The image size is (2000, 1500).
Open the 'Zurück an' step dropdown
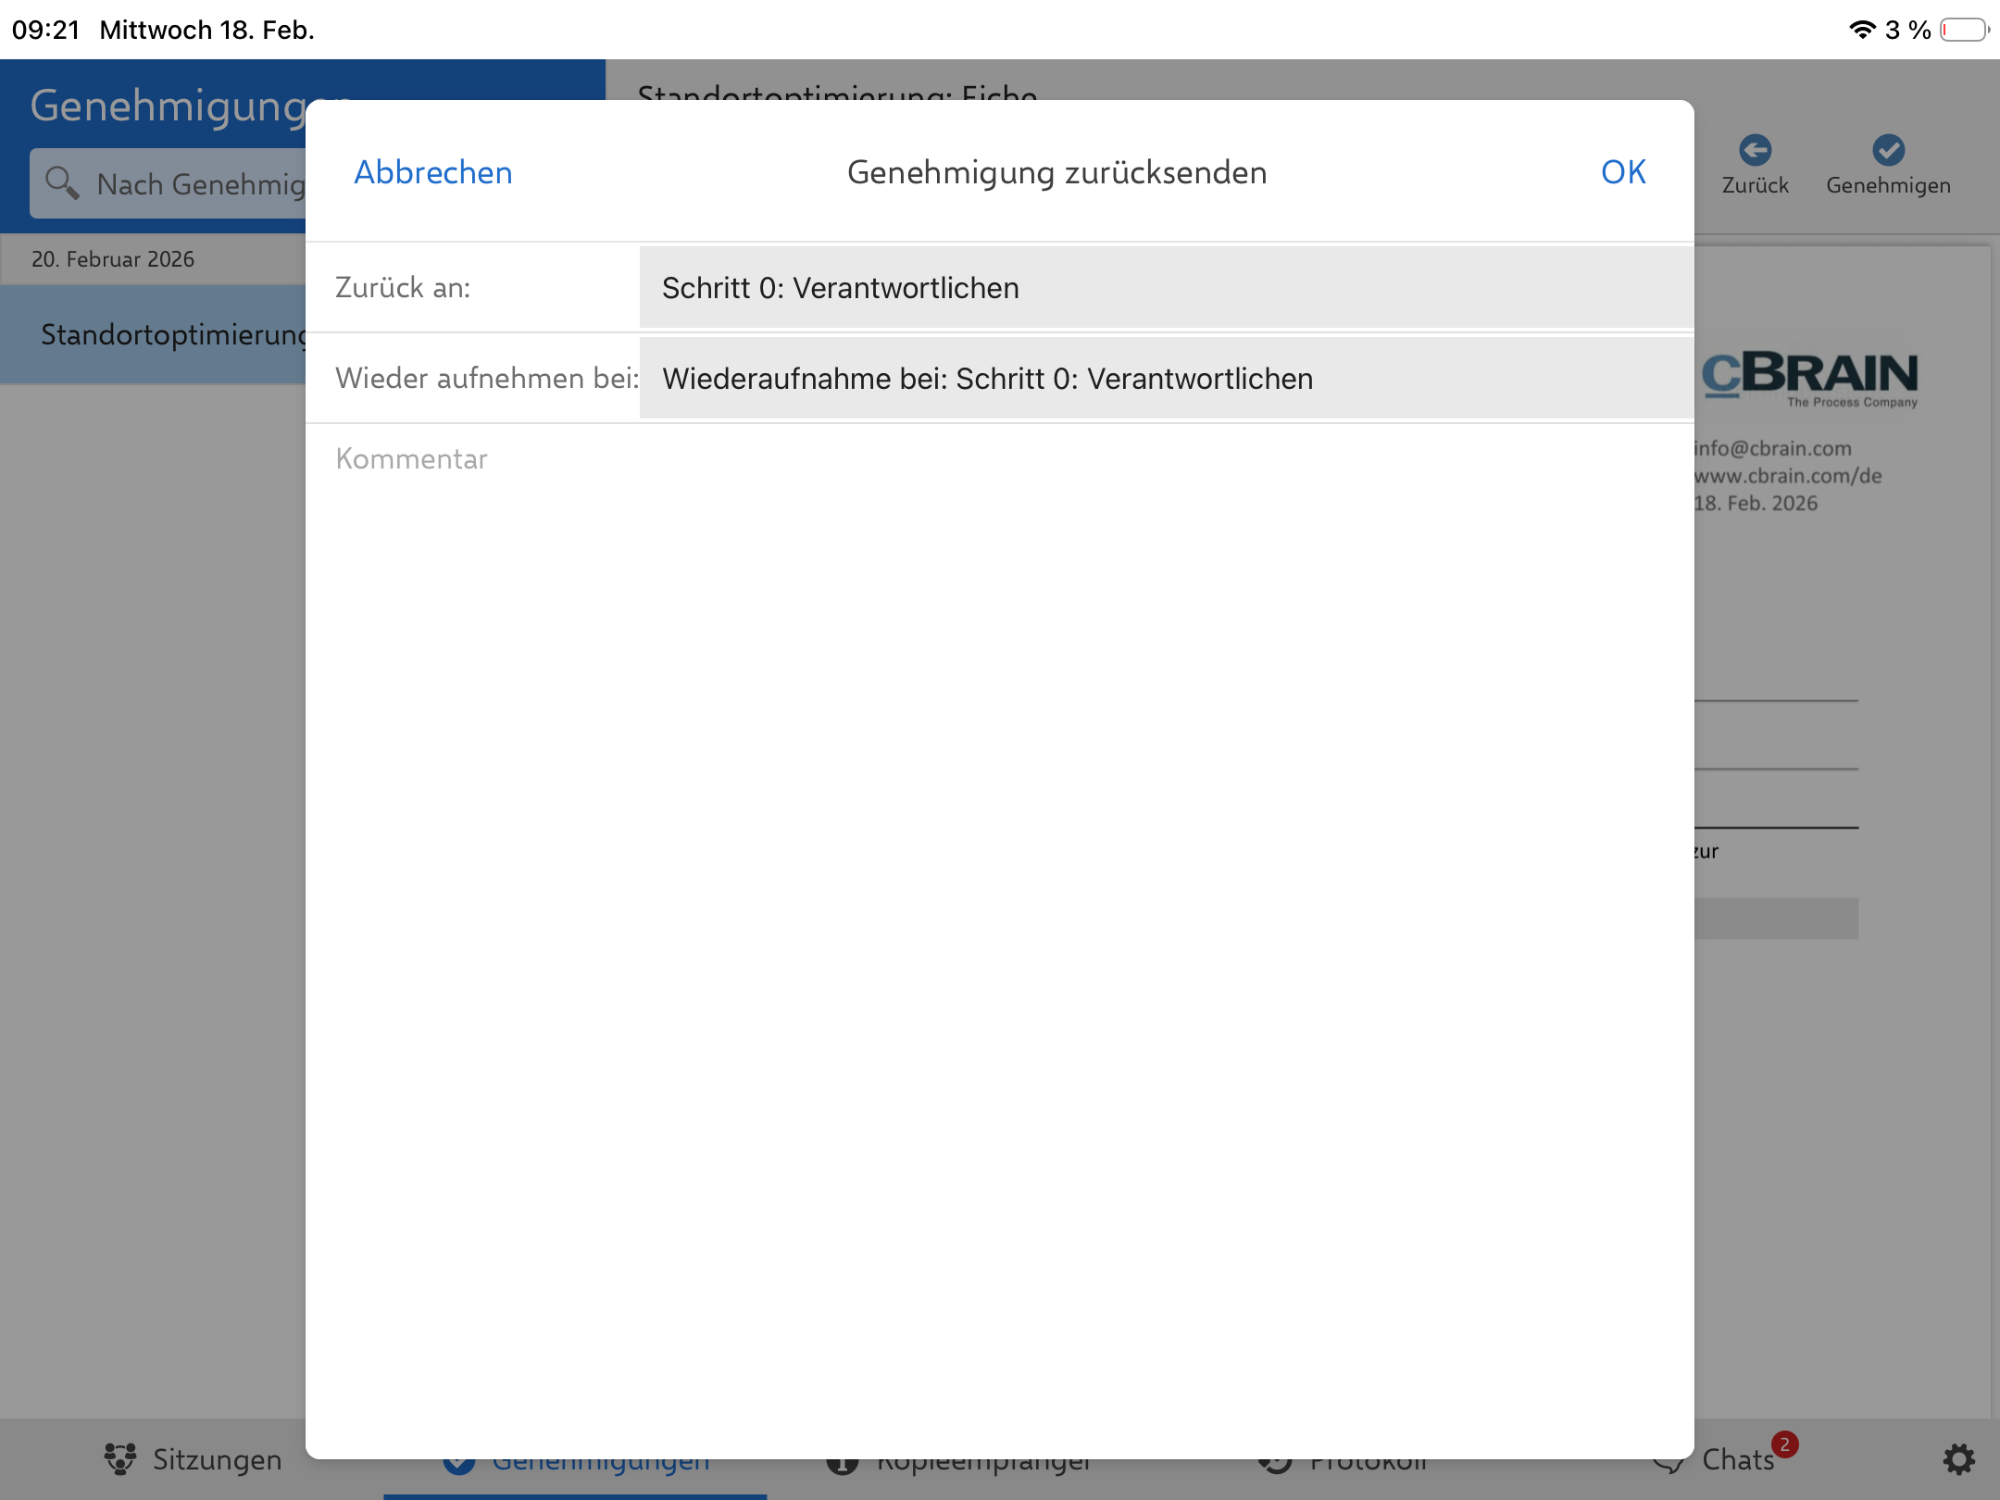click(1165, 288)
